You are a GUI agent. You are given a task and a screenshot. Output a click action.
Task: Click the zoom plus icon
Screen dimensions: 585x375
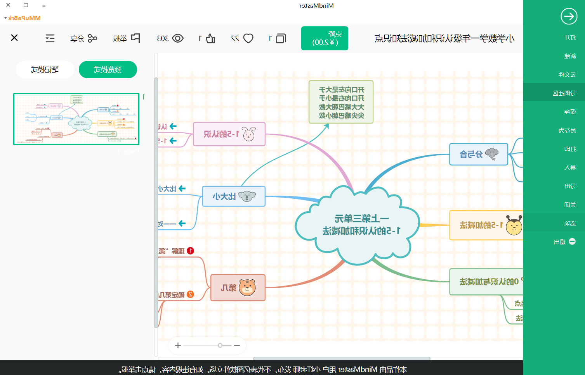click(x=178, y=345)
